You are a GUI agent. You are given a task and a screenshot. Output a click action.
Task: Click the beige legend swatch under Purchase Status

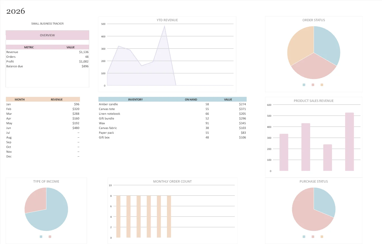(322, 236)
